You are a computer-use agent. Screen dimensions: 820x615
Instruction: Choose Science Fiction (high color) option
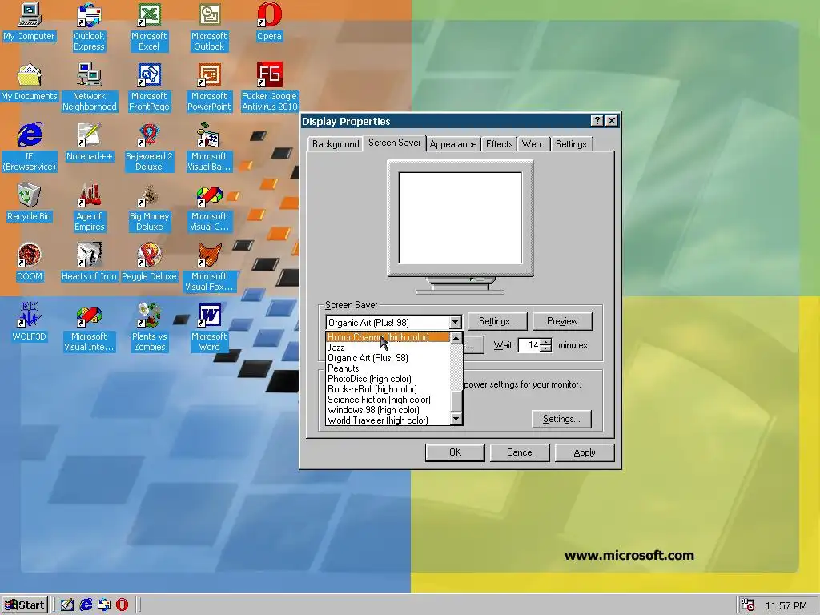click(388, 400)
